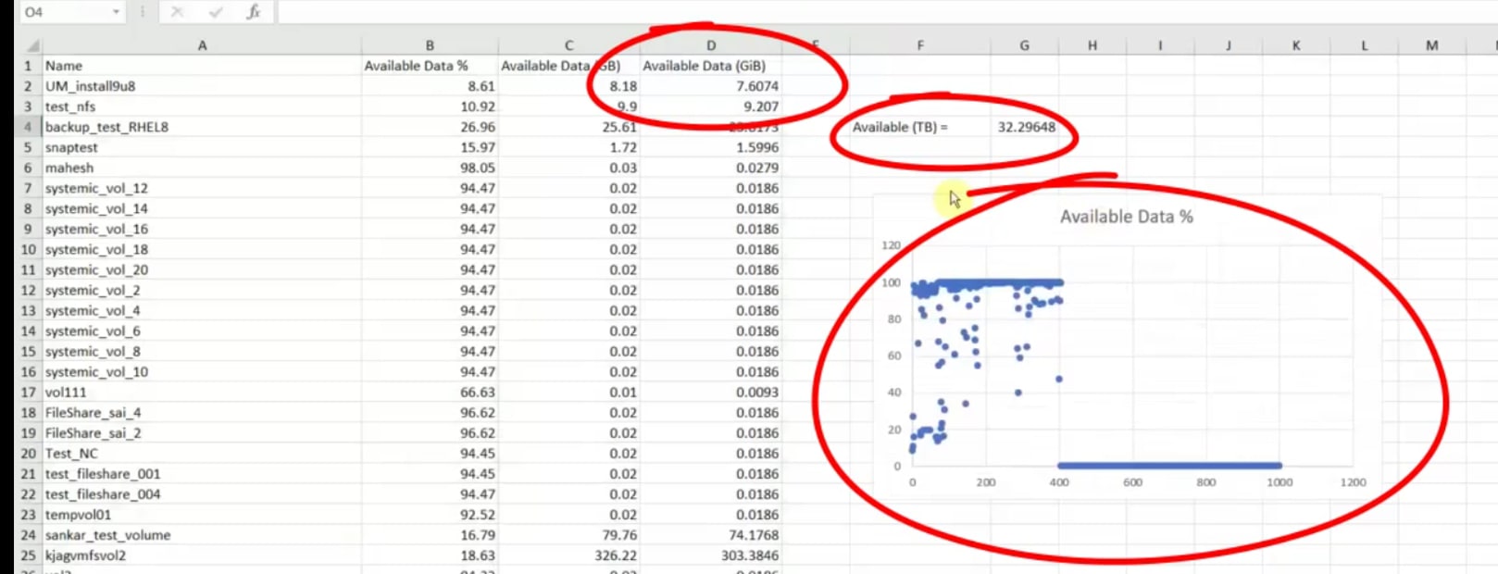Click inside the formula bar input area

[833, 12]
